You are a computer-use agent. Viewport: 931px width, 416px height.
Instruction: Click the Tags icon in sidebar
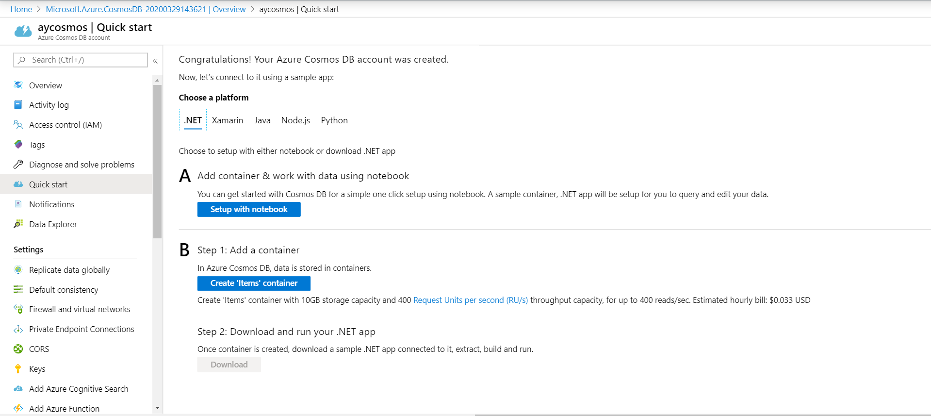pos(18,144)
